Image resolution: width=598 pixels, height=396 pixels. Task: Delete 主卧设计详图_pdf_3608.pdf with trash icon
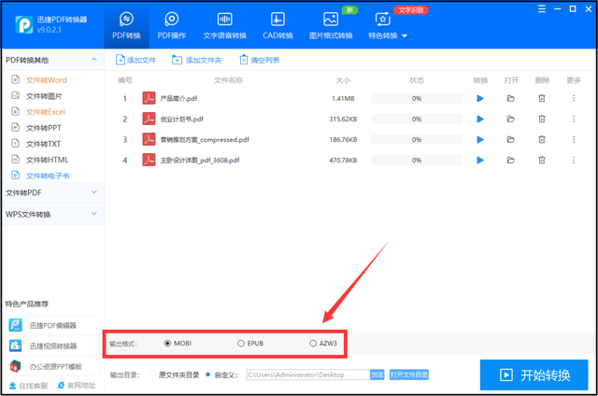tap(542, 160)
